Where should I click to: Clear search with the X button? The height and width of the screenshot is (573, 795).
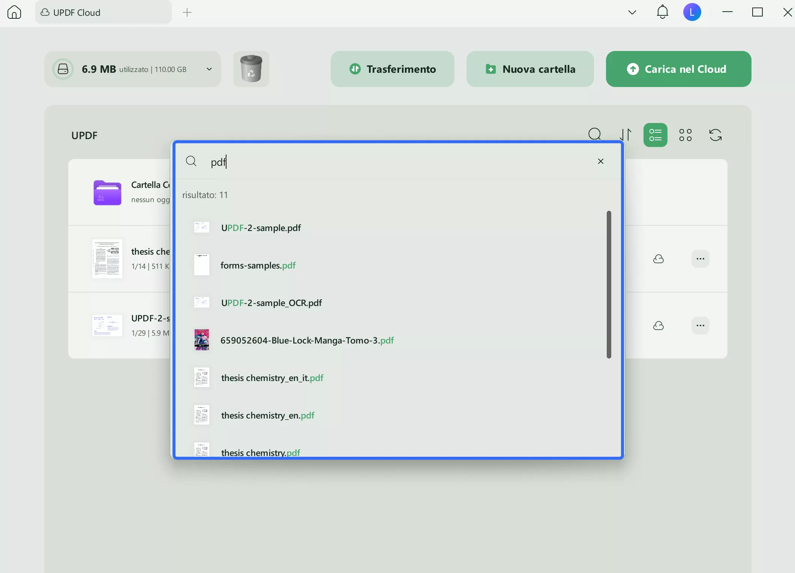600,161
